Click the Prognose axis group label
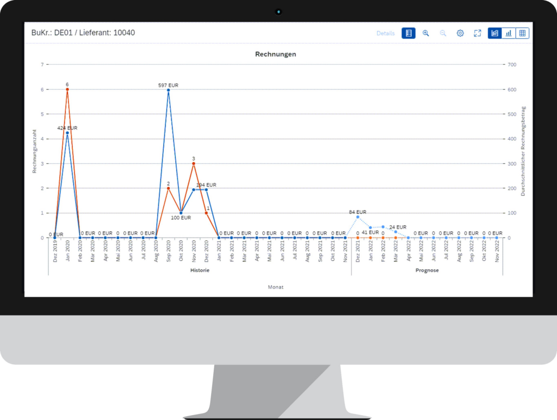 coord(427,270)
